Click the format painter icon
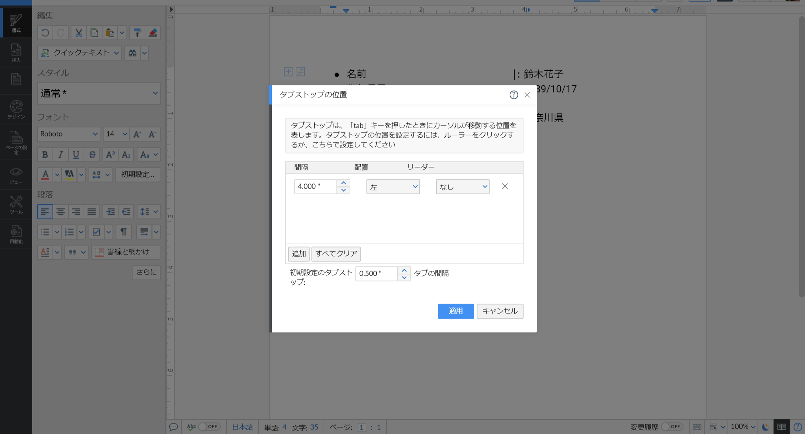Viewport: 805px width, 434px height. pyautogui.click(x=137, y=33)
